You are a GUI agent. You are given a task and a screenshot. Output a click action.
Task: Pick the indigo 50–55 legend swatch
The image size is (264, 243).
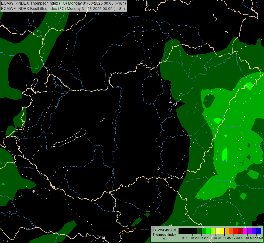(x=254, y=231)
